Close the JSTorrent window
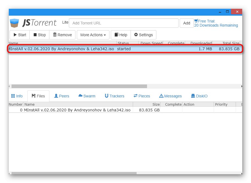 point(237,12)
